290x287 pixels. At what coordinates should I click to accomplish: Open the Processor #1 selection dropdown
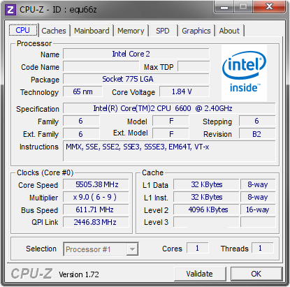pos(101,249)
